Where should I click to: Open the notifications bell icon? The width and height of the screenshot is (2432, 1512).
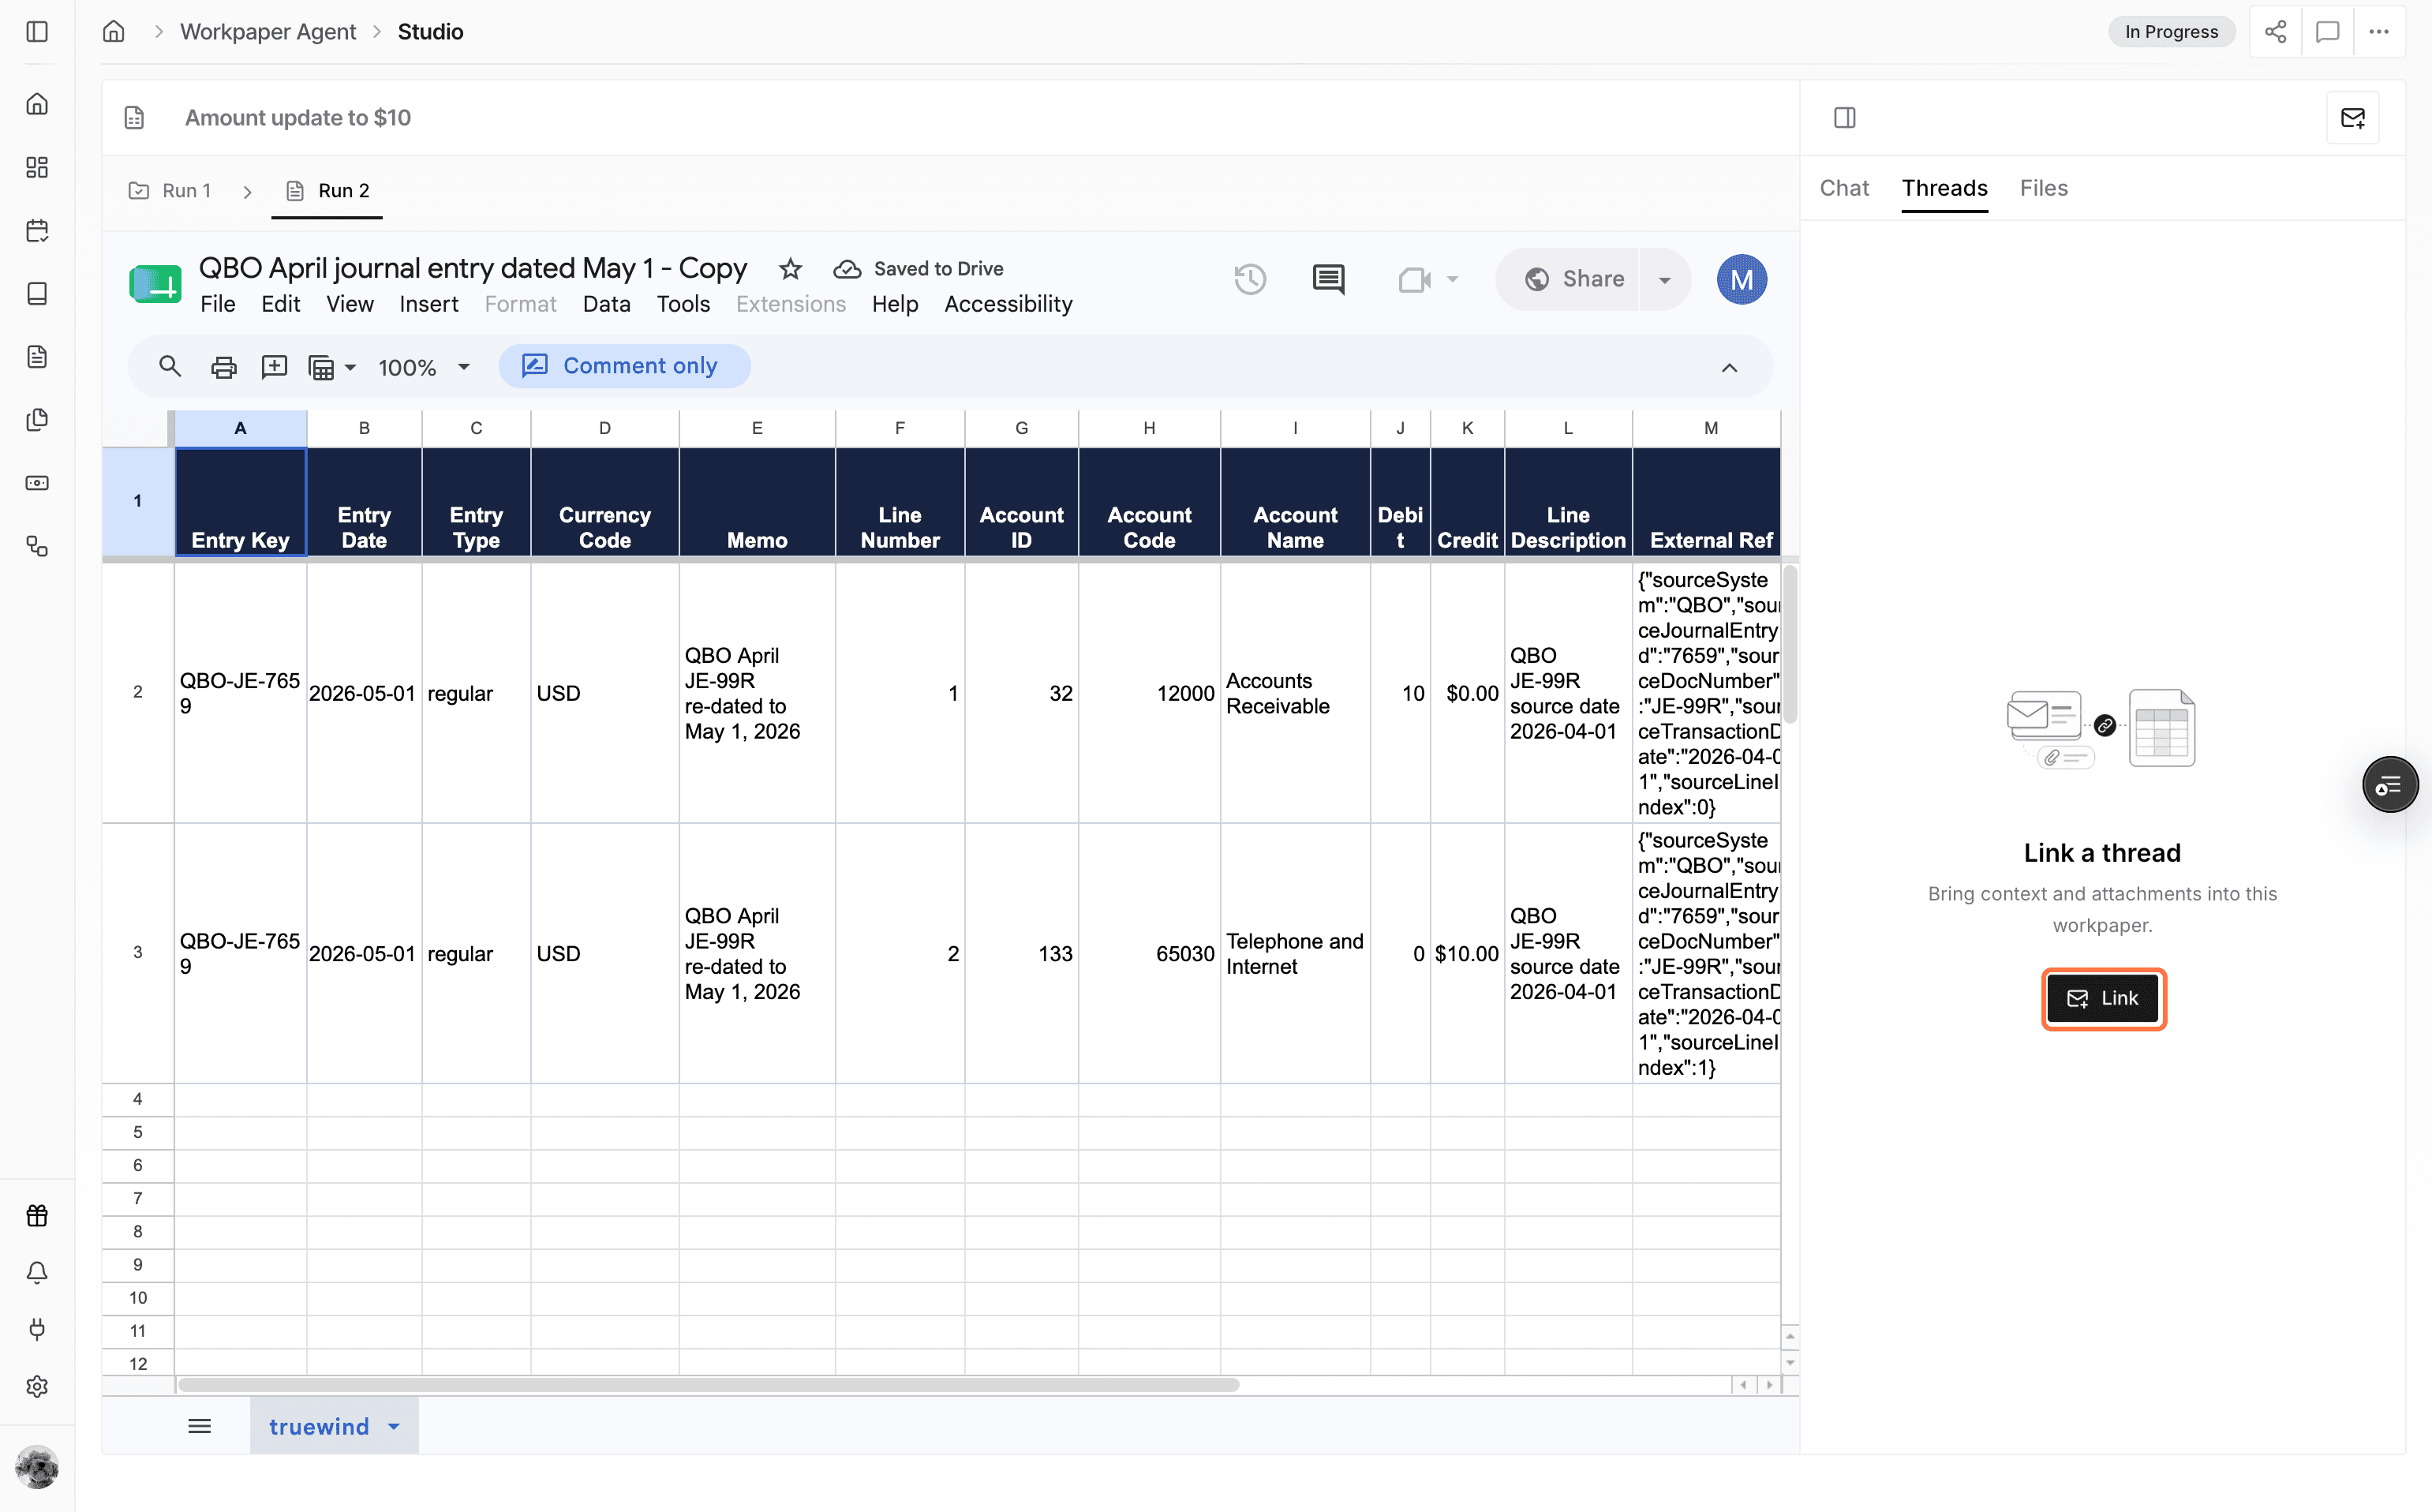37,1273
